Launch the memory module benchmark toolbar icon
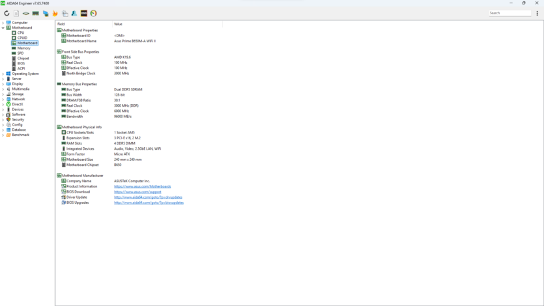544x306 pixels. pyautogui.click(x=35, y=14)
